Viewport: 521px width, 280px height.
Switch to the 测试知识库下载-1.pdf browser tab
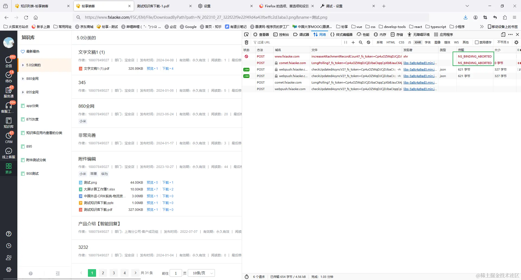(x=164, y=6)
